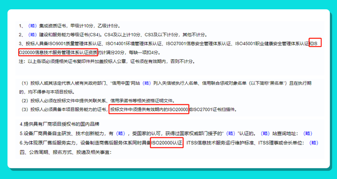Image resolution: width=337 pixels, height=179 pixels.
Task: Open the (略) link before 建设和服务能力等级证书
Action: 33,34
